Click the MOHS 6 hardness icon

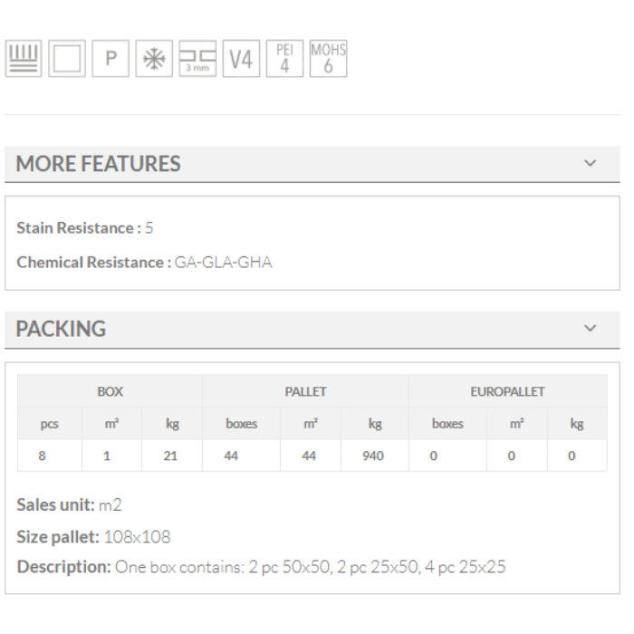point(328,60)
